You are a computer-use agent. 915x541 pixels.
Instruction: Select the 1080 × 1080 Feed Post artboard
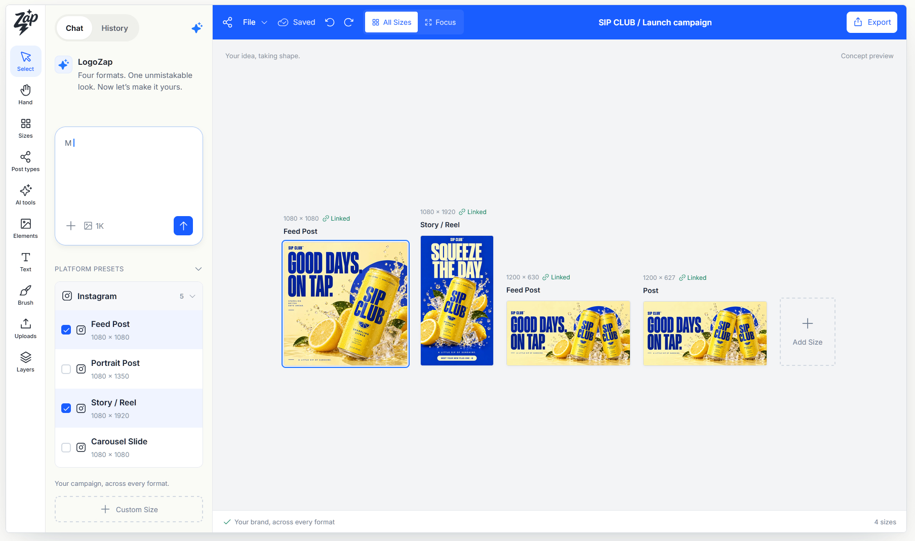coord(345,304)
